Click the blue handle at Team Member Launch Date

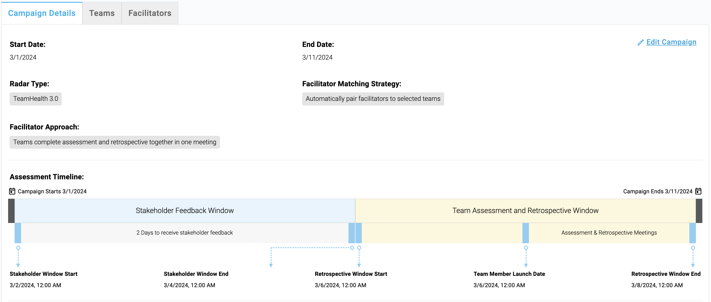526,233
